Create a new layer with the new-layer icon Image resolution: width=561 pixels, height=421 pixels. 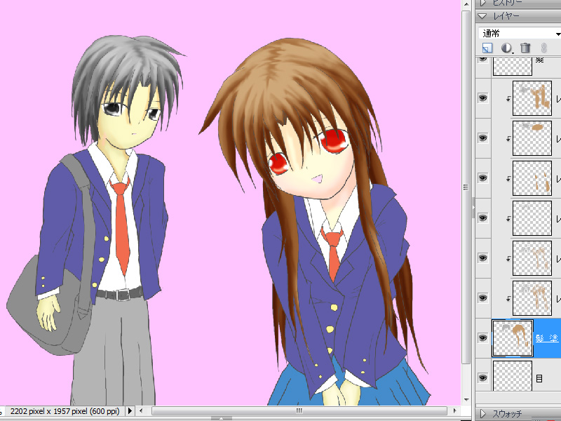(487, 48)
